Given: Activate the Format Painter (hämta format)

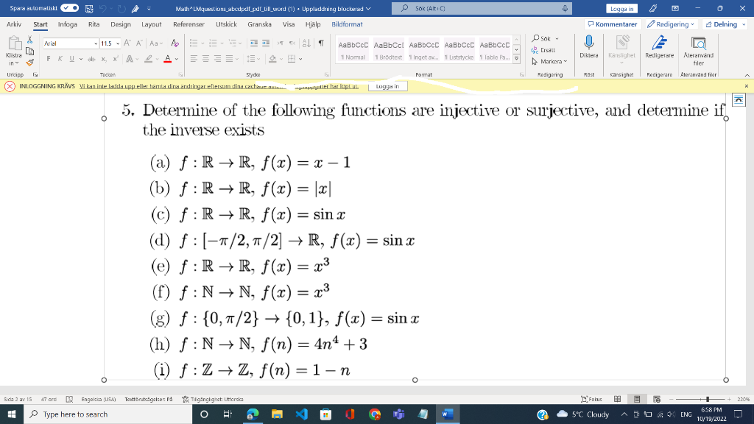Looking at the screenshot, I should pyautogui.click(x=29, y=62).
